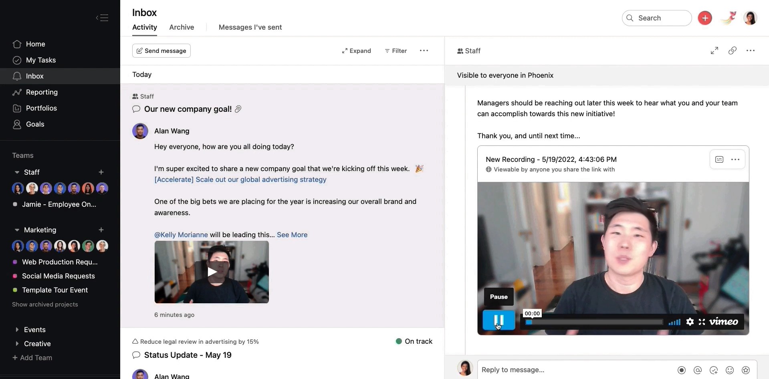The image size is (769, 379).
Task: Pause the playing video
Action: [x=499, y=320]
